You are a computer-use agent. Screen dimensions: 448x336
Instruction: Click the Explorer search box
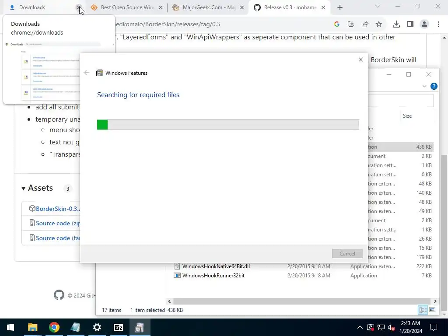(401, 101)
